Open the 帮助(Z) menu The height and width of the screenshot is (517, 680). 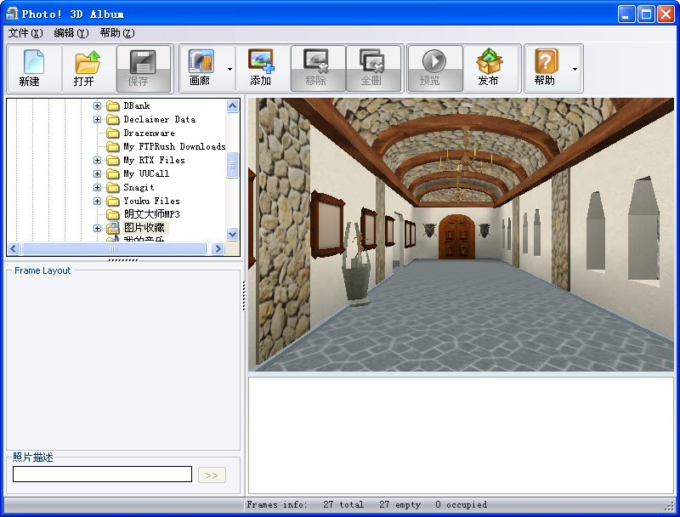pos(117,33)
